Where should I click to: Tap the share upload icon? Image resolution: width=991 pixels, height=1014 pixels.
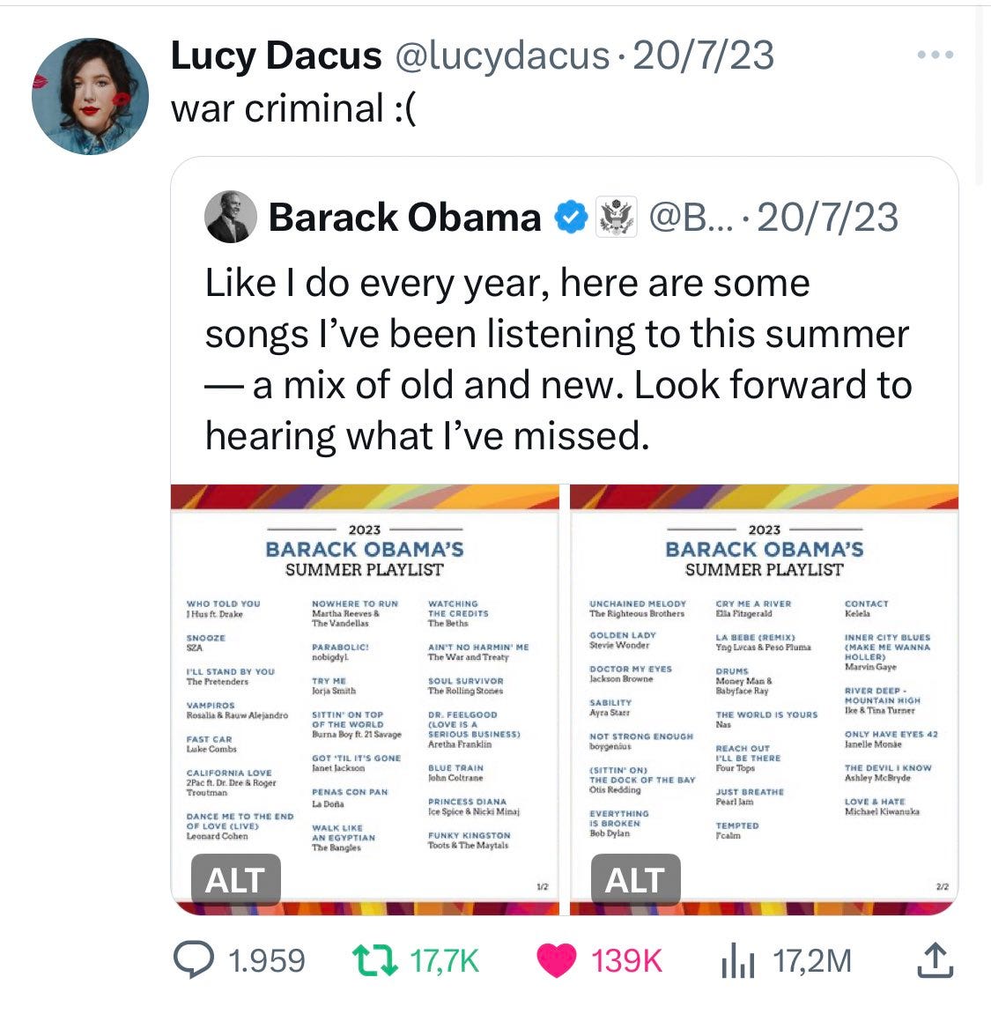tap(936, 959)
